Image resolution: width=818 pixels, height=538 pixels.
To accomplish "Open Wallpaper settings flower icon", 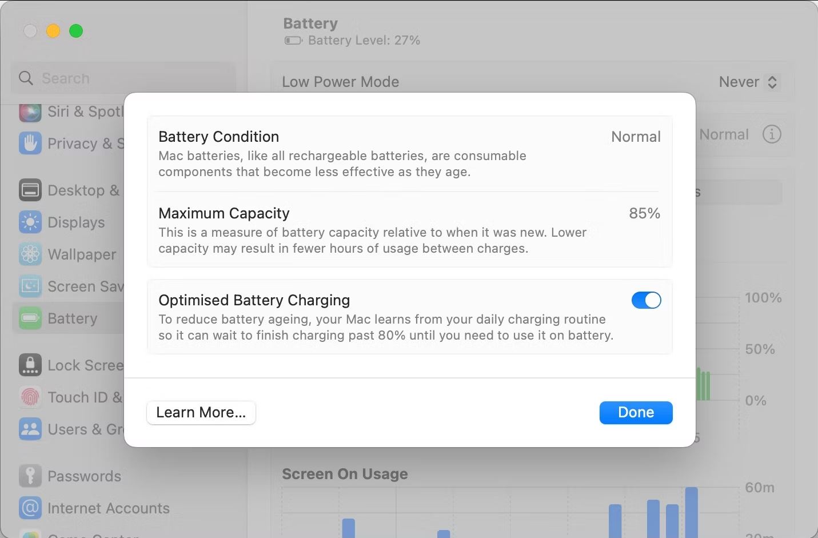I will 30,254.
